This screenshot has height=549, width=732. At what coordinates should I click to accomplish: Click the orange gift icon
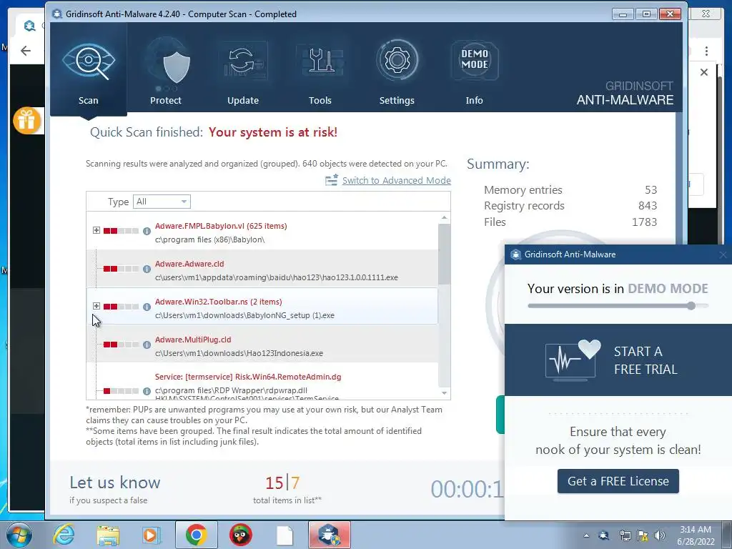(26, 121)
